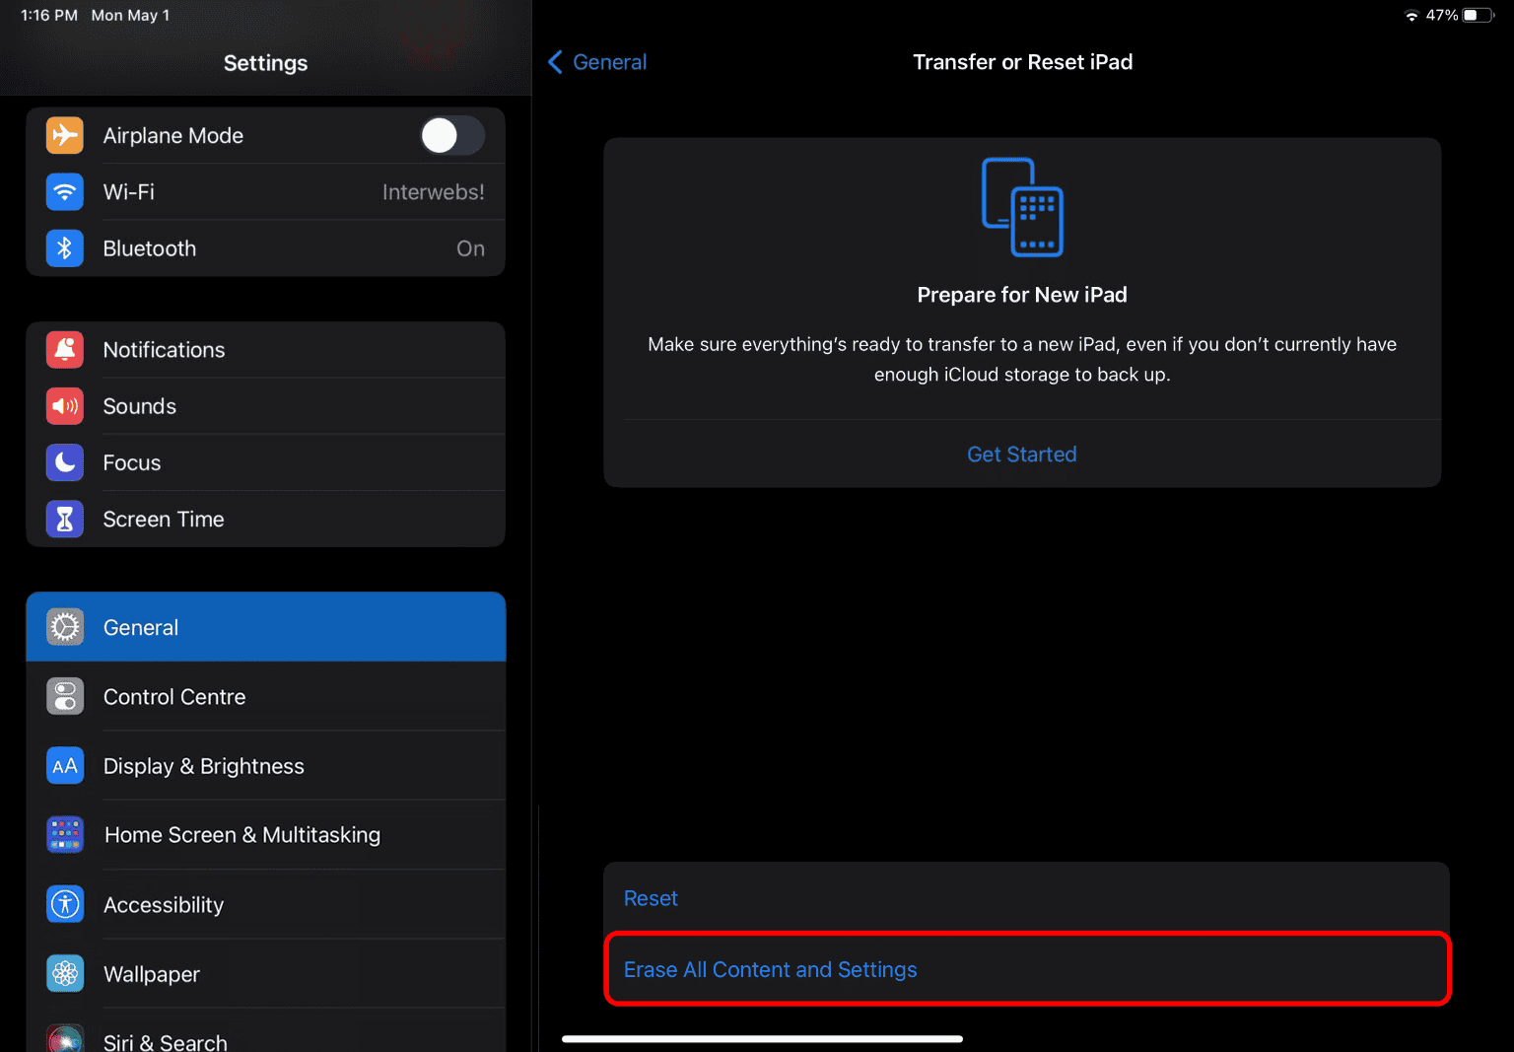This screenshot has width=1514, height=1052.
Task: Tap the Sounds speaker icon
Action: pyautogui.click(x=65, y=406)
